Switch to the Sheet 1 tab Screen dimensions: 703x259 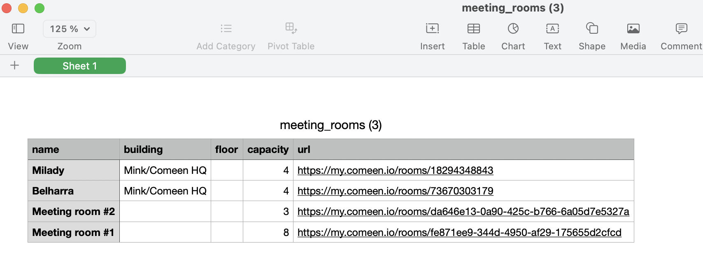click(80, 66)
